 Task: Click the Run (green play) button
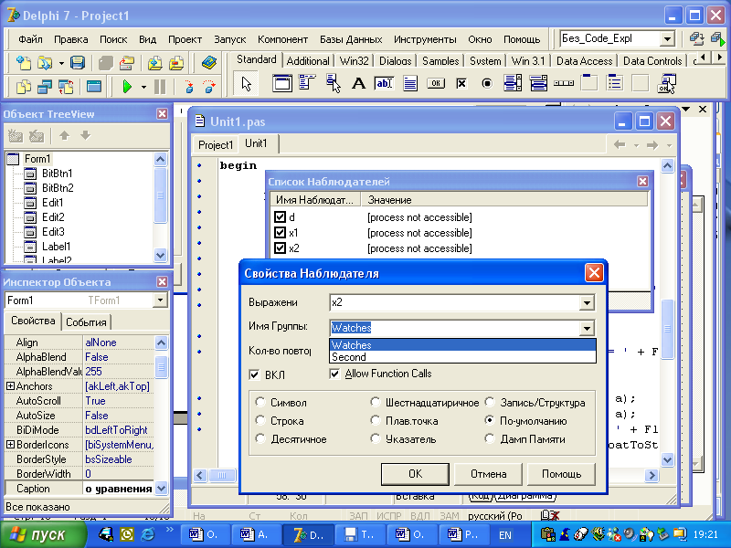point(127,87)
